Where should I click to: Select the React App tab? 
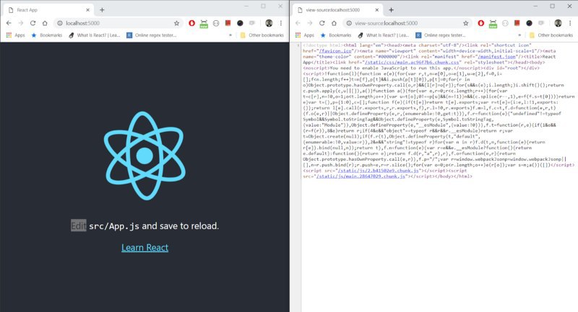(x=48, y=10)
